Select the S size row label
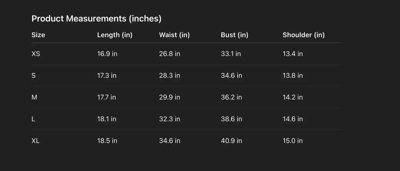The height and width of the screenshot is (171, 400). (33, 76)
